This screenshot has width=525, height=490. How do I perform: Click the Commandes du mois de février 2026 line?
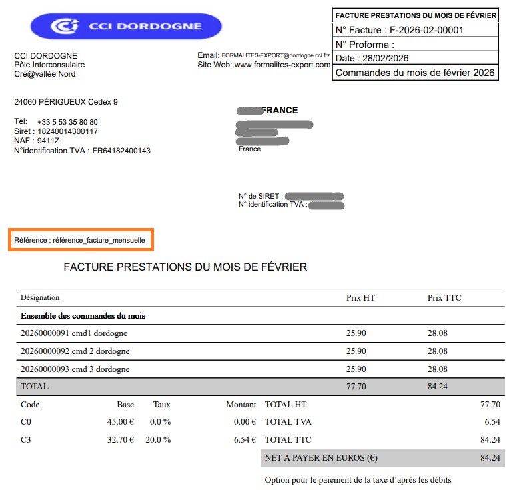click(x=414, y=73)
